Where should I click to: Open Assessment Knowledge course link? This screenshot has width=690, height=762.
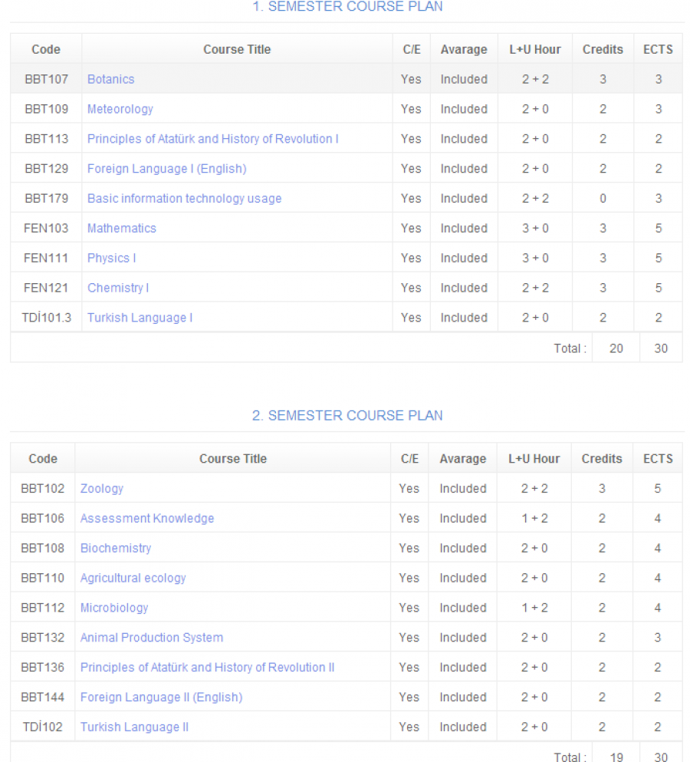click(x=147, y=519)
